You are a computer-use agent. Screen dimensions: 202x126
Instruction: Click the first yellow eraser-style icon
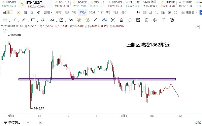tap(79, 20)
